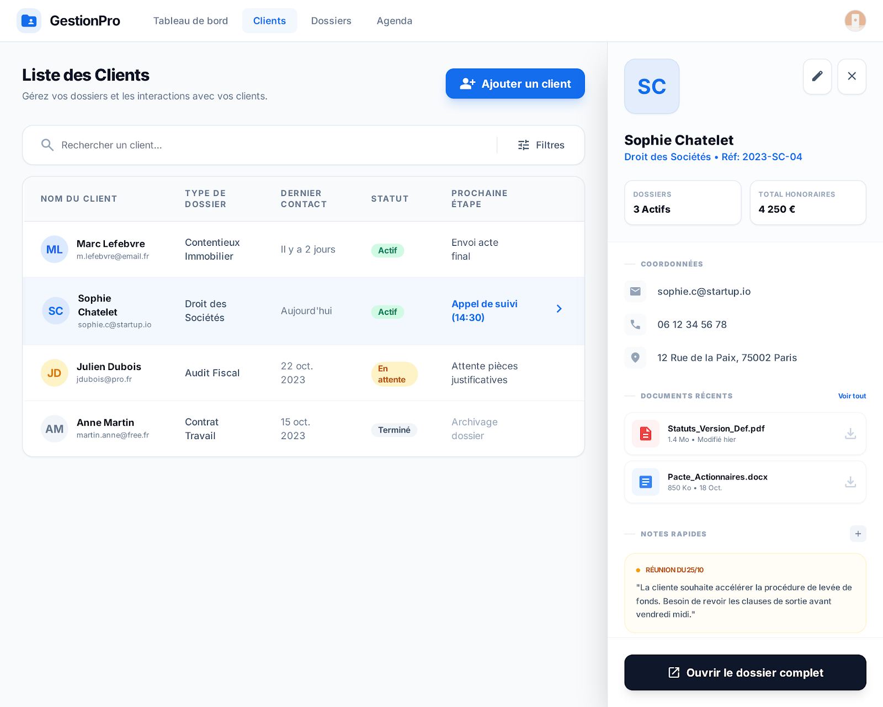Screen dimensions: 883x707
Task: Click the GestionPro app logo icon
Action: tap(29, 20)
